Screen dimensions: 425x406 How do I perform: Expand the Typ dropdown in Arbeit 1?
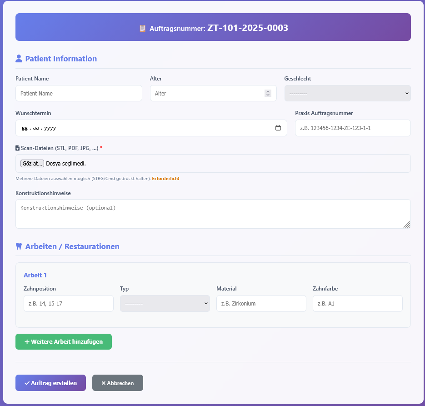165,303
